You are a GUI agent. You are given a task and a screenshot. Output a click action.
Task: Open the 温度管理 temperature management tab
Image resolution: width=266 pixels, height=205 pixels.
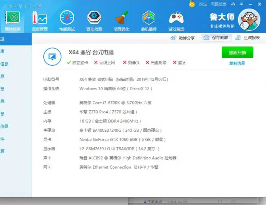(x=40, y=21)
